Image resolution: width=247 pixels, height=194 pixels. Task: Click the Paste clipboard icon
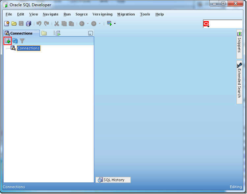pyautogui.click(x=71, y=24)
